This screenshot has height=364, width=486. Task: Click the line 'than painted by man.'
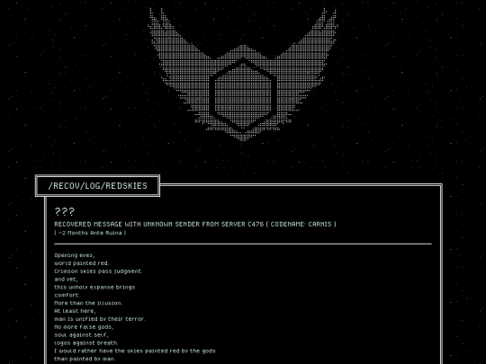coord(85,359)
